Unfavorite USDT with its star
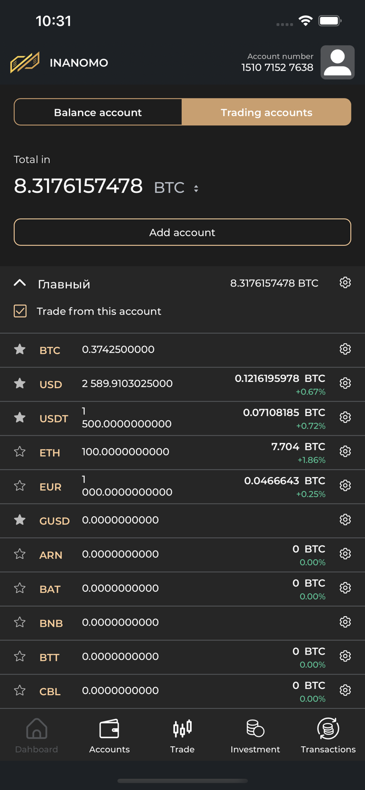This screenshot has height=790, width=365. click(19, 417)
